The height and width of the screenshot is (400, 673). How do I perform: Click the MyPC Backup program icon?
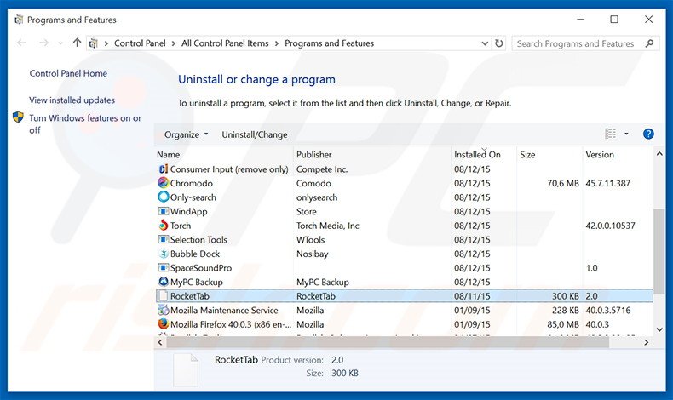pos(163,282)
